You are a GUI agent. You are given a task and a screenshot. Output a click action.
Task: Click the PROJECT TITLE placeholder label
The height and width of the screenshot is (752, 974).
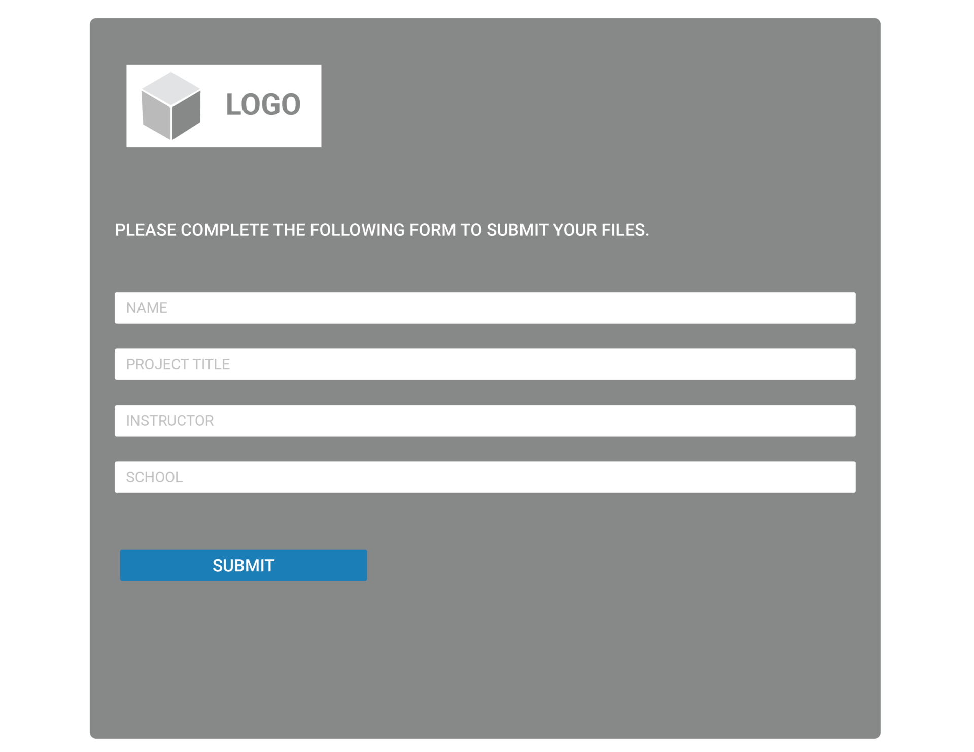[x=178, y=364]
